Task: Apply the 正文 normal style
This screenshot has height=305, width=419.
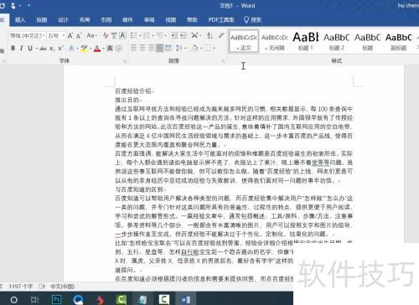Action: (x=244, y=41)
